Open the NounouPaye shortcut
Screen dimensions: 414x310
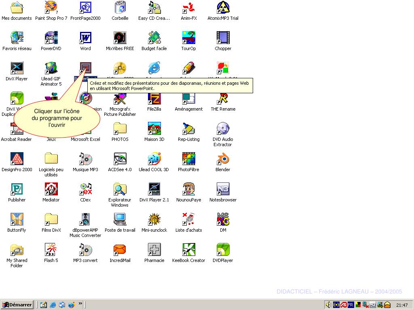coord(189,189)
